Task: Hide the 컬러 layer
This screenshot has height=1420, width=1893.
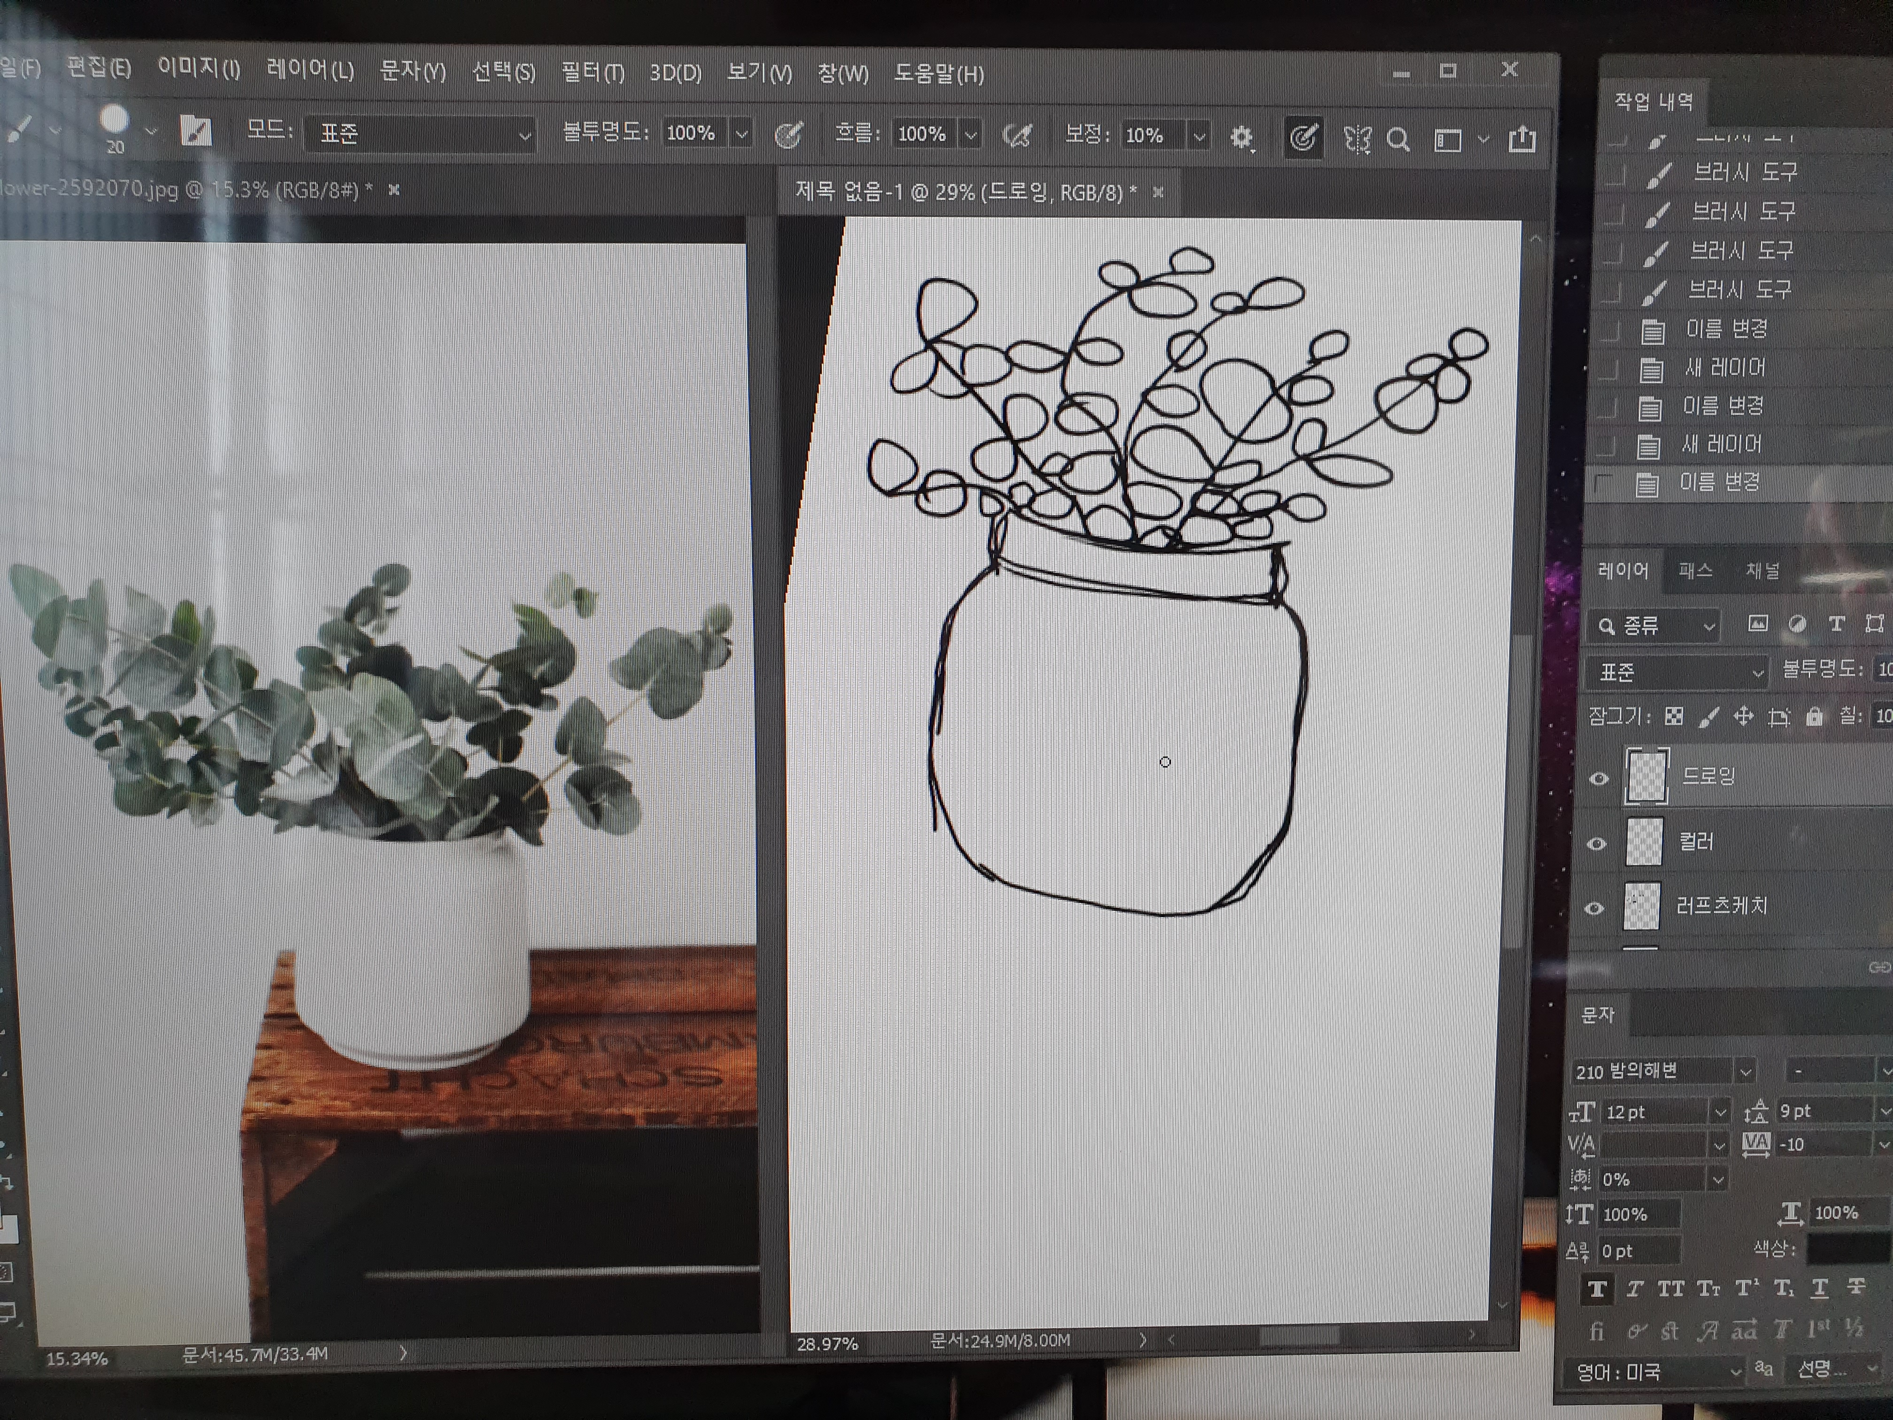Action: pos(1596,844)
